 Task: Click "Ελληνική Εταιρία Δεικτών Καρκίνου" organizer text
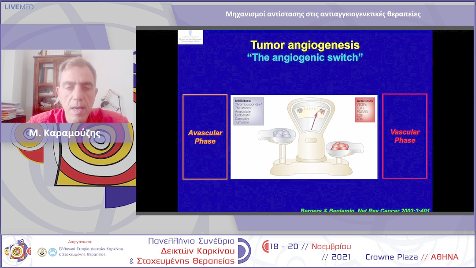point(91,249)
